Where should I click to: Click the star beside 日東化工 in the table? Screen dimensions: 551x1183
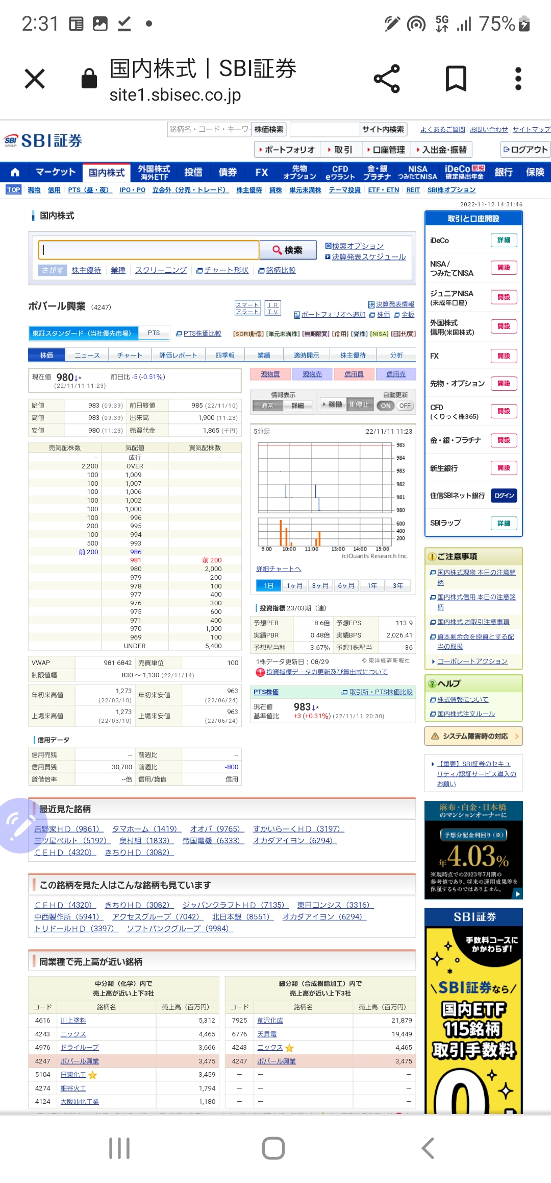coord(92,1075)
